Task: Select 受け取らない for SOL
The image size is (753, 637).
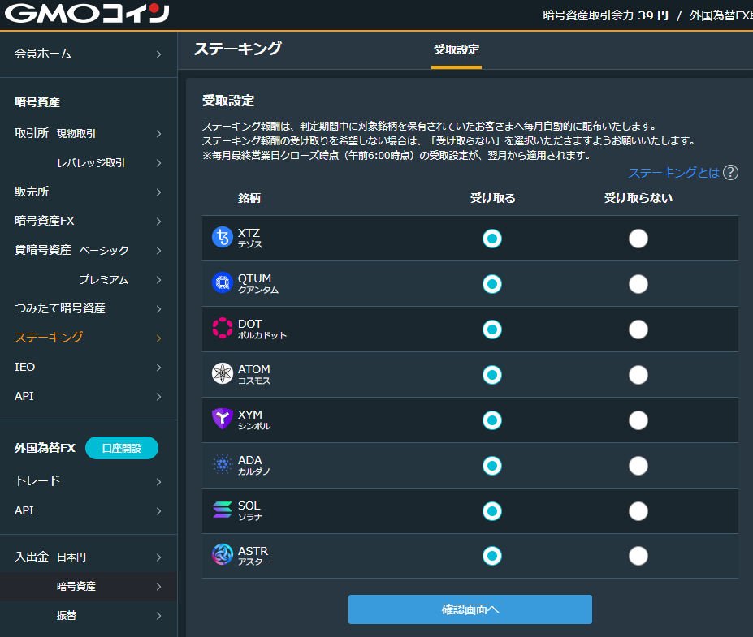Action: [x=638, y=511]
